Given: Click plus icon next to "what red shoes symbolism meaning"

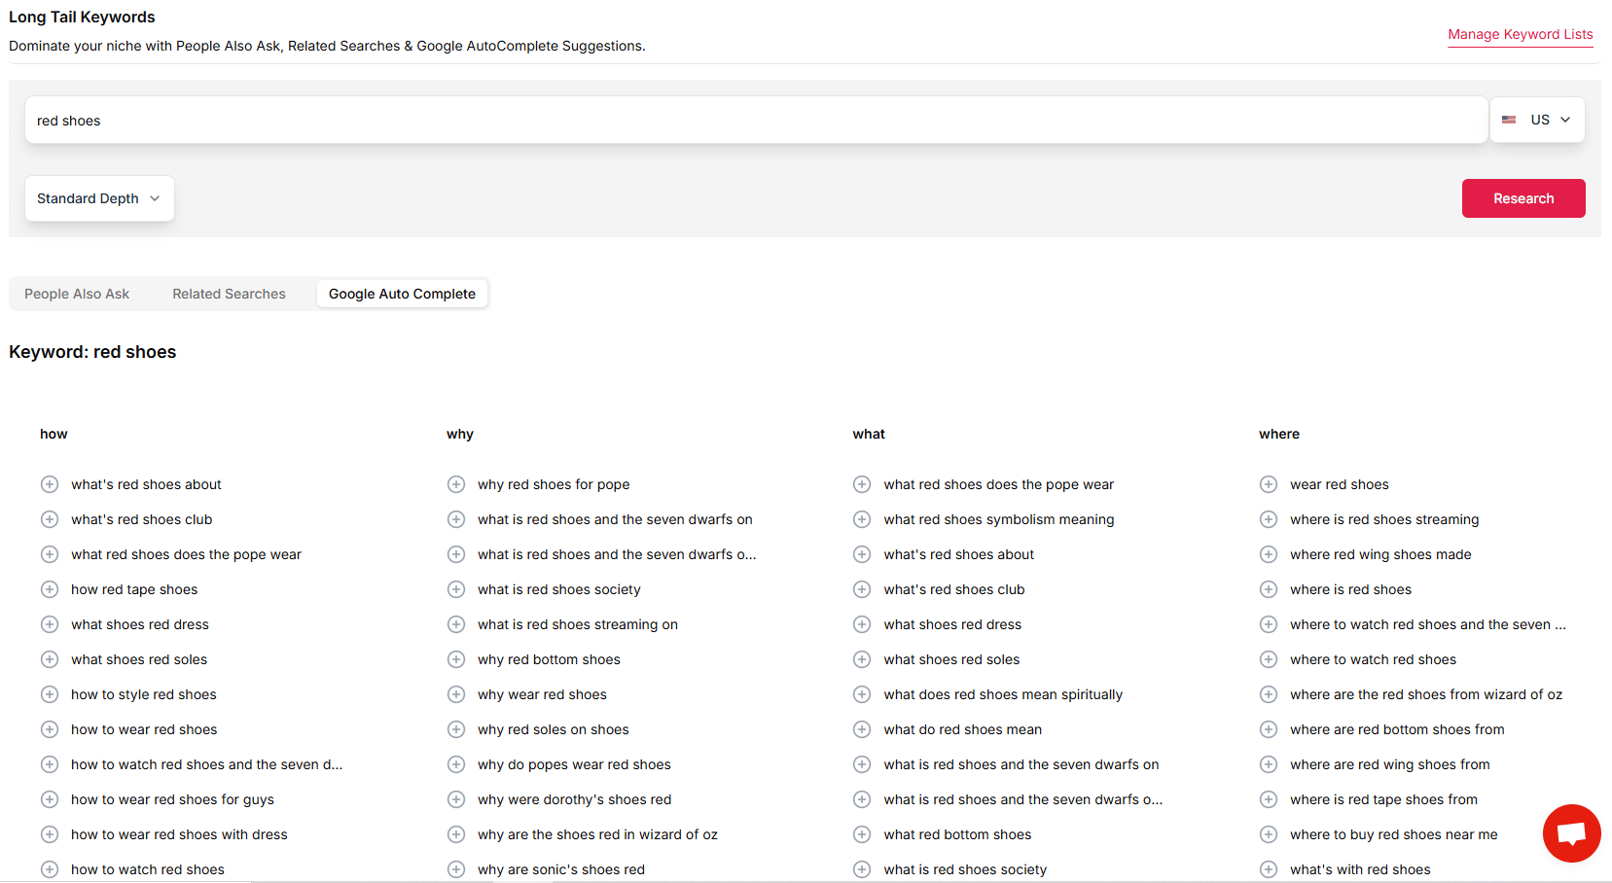Looking at the screenshot, I should coord(862,519).
